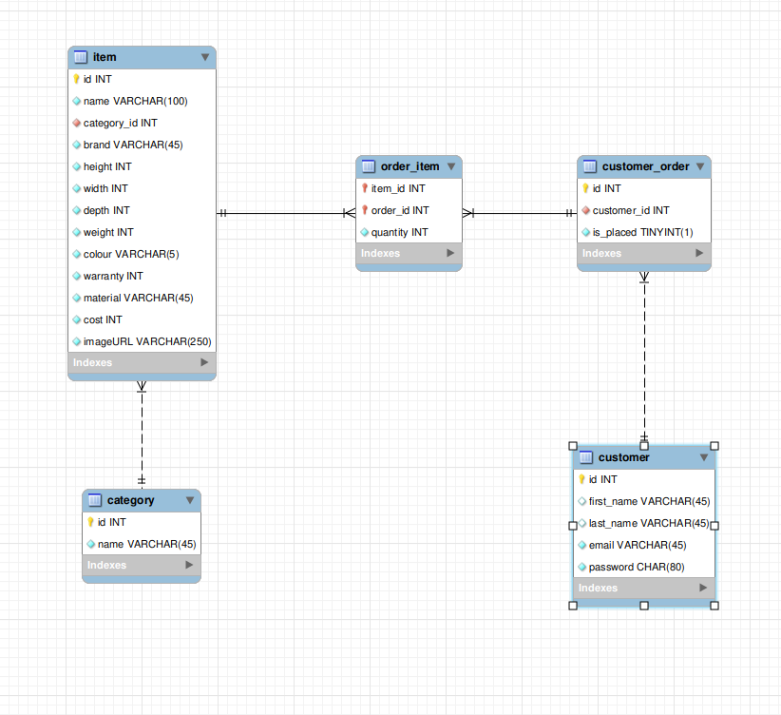The width and height of the screenshot is (781, 715).
Task: Click primary key icon of item id INT
Action: pos(76,79)
